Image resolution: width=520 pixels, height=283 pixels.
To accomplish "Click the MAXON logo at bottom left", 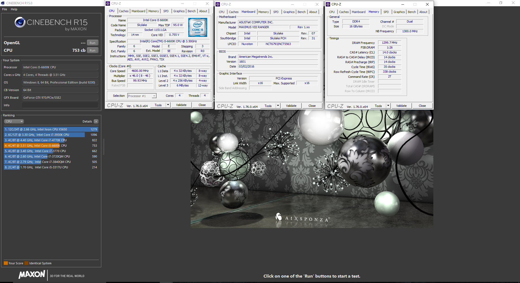I will coord(32,275).
